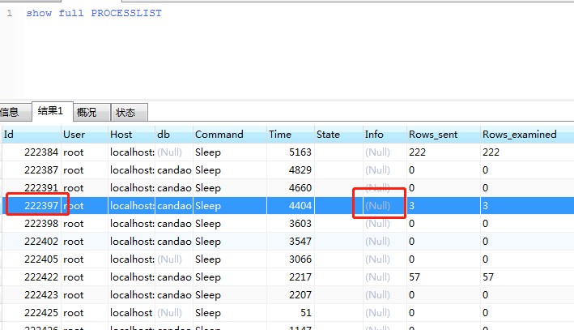Sort by the Time column header
Image resolution: width=574 pixels, height=330 pixels.
pyautogui.click(x=289, y=135)
